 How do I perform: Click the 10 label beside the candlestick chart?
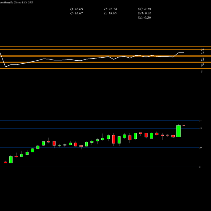(200, 148)
